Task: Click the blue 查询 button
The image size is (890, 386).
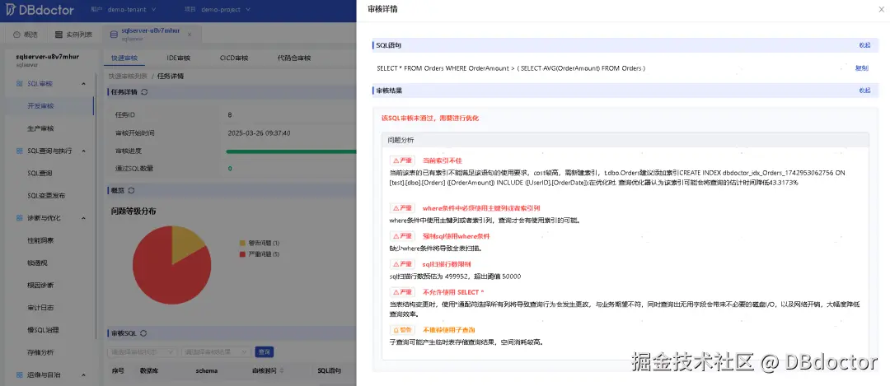Action: tap(264, 352)
